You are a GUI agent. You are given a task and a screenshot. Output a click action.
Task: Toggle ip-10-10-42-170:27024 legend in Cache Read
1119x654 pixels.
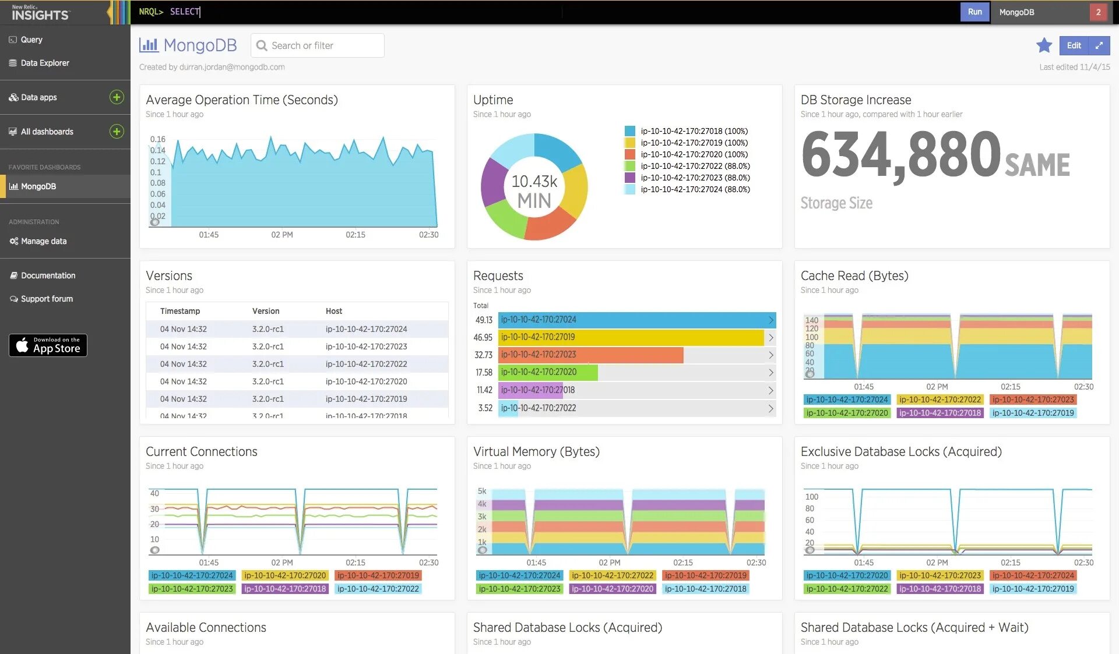846,400
